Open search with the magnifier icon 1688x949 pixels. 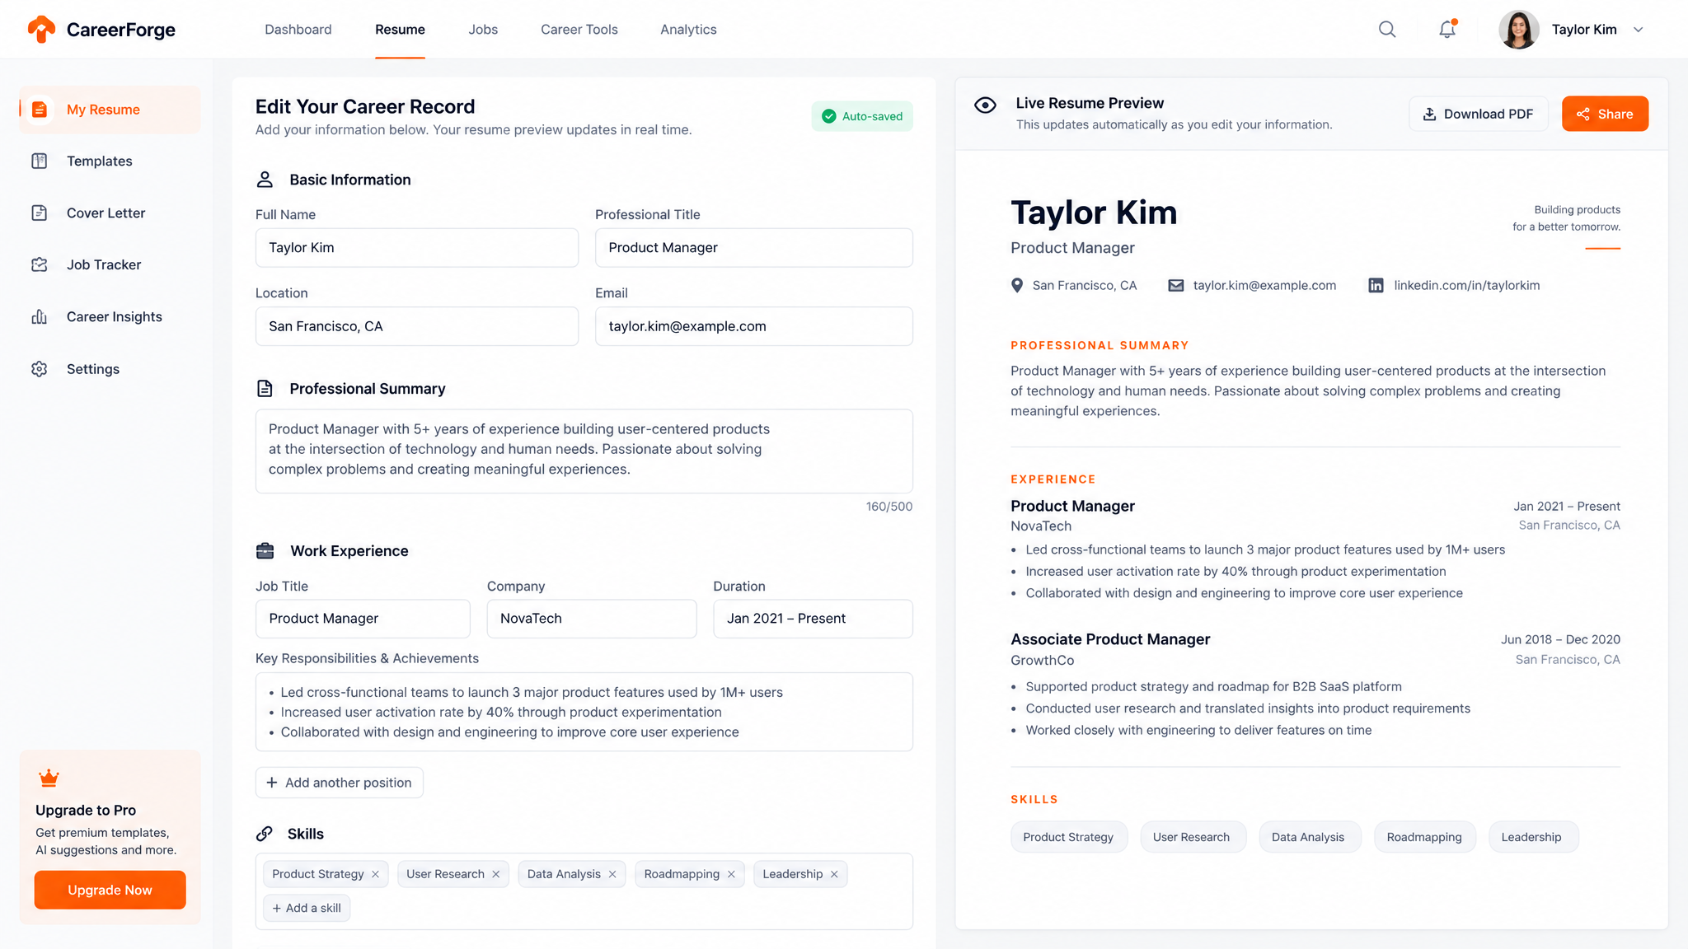[x=1387, y=30]
